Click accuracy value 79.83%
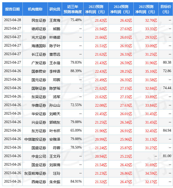Viewport: 173px width, 188px height. tap(76, 63)
